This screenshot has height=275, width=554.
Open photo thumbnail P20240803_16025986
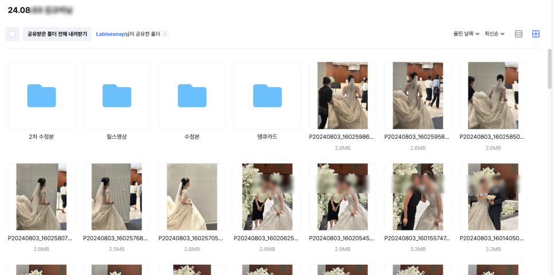click(342, 96)
